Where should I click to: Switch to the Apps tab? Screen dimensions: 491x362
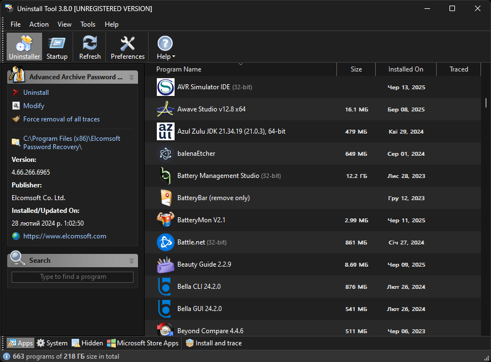pos(21,343)
